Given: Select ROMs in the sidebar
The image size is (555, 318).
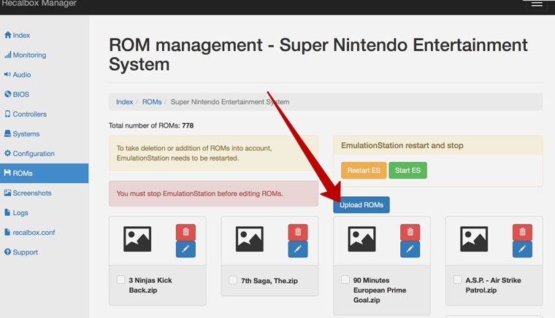Looking at the screenshot, I should click(45, 173).
